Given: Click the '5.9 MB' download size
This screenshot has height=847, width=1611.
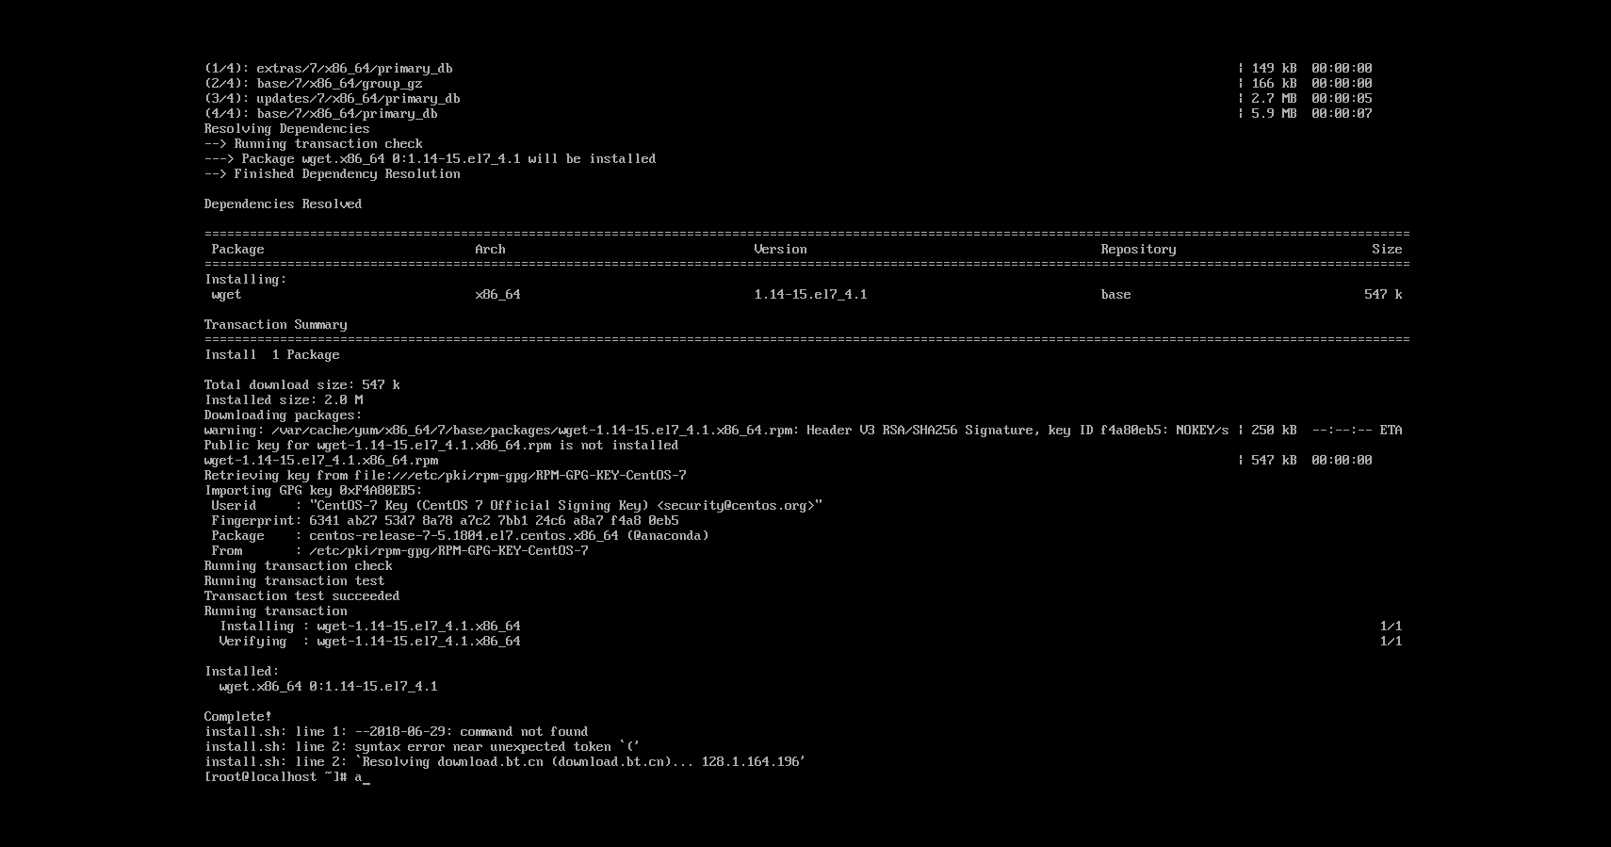Looking at the screenshot, I should (1275, 113).
